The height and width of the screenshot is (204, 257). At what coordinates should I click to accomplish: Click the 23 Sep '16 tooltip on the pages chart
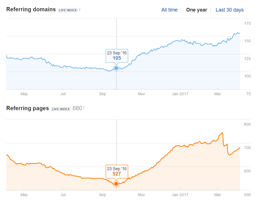click(116, 171)
